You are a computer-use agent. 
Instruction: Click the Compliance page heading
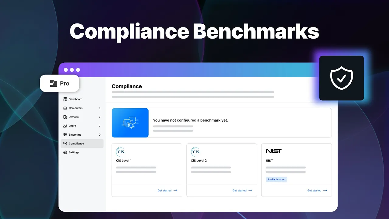(x=127, y=86)
